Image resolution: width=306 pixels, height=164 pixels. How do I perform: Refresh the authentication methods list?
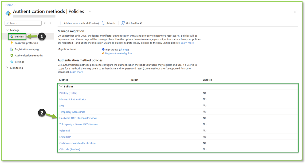[x=108, y=23]
